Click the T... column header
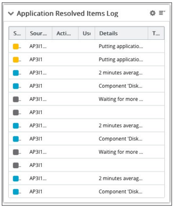The image size is (174, 208). [x=156, y=33]
